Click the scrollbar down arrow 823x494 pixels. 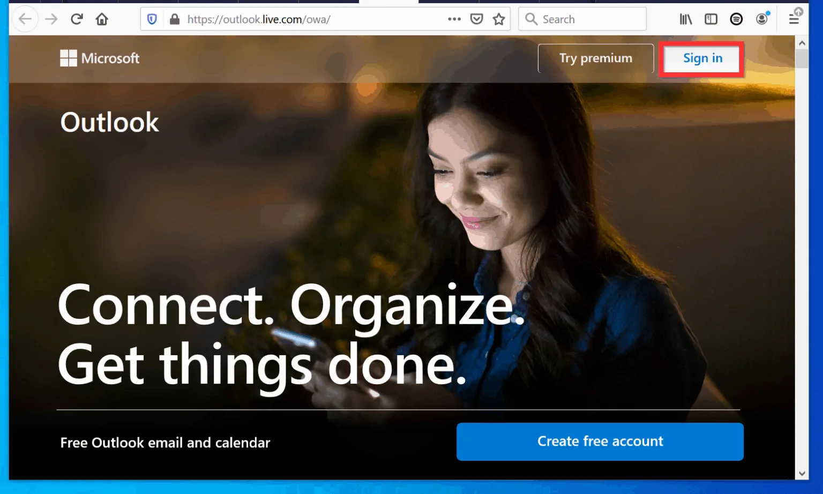pos(802,473)
